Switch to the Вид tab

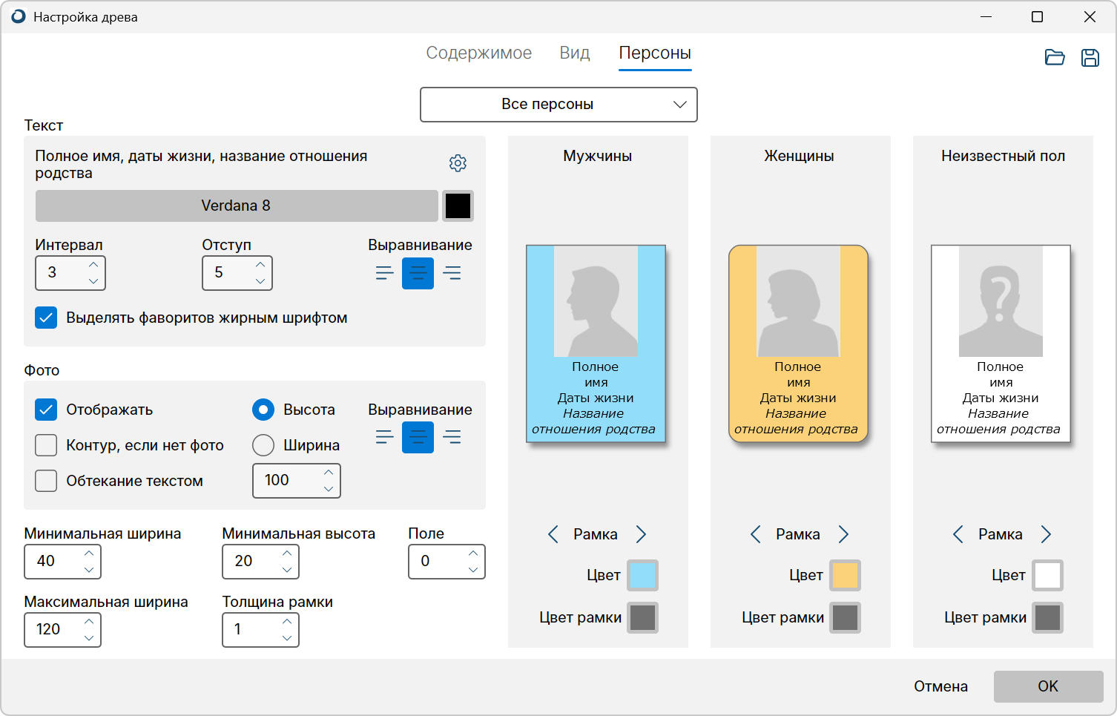[574, 53]
